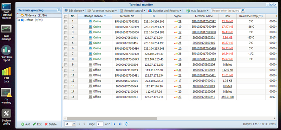Image resolution: width=281 pixels, height=130 pixels.
Task: Sort by Real-time temp column header
Action: pyautogui.click(x=251, y=16)
